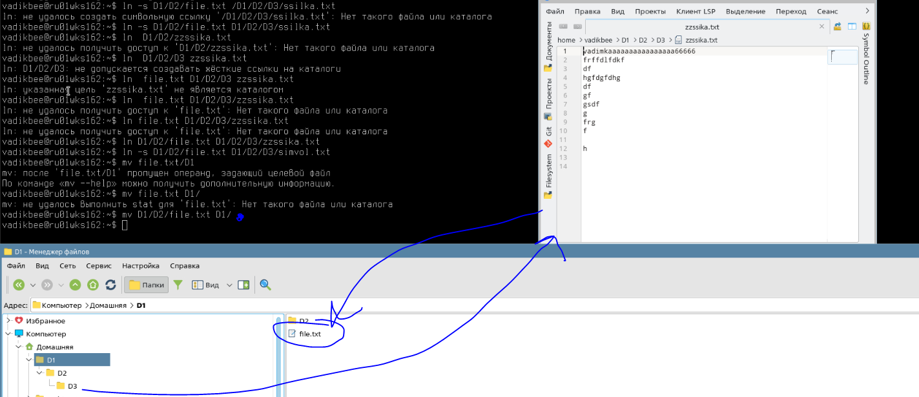Go to previous tab in Kate
This screenshot has width=919, height=397.
pos(563,26)
